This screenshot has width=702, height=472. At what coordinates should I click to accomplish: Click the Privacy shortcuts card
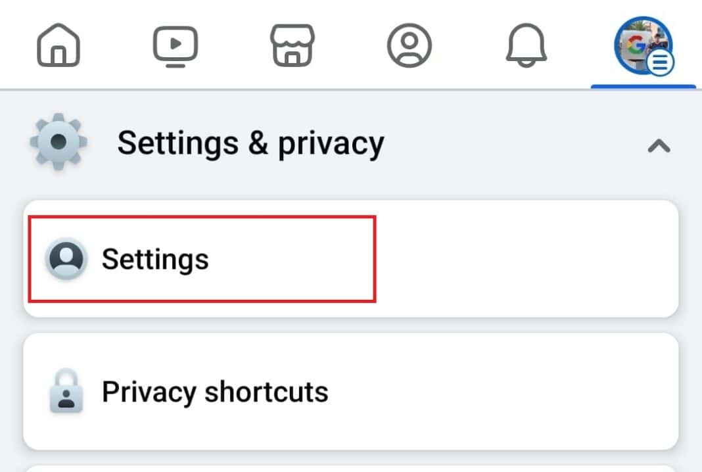351,390
